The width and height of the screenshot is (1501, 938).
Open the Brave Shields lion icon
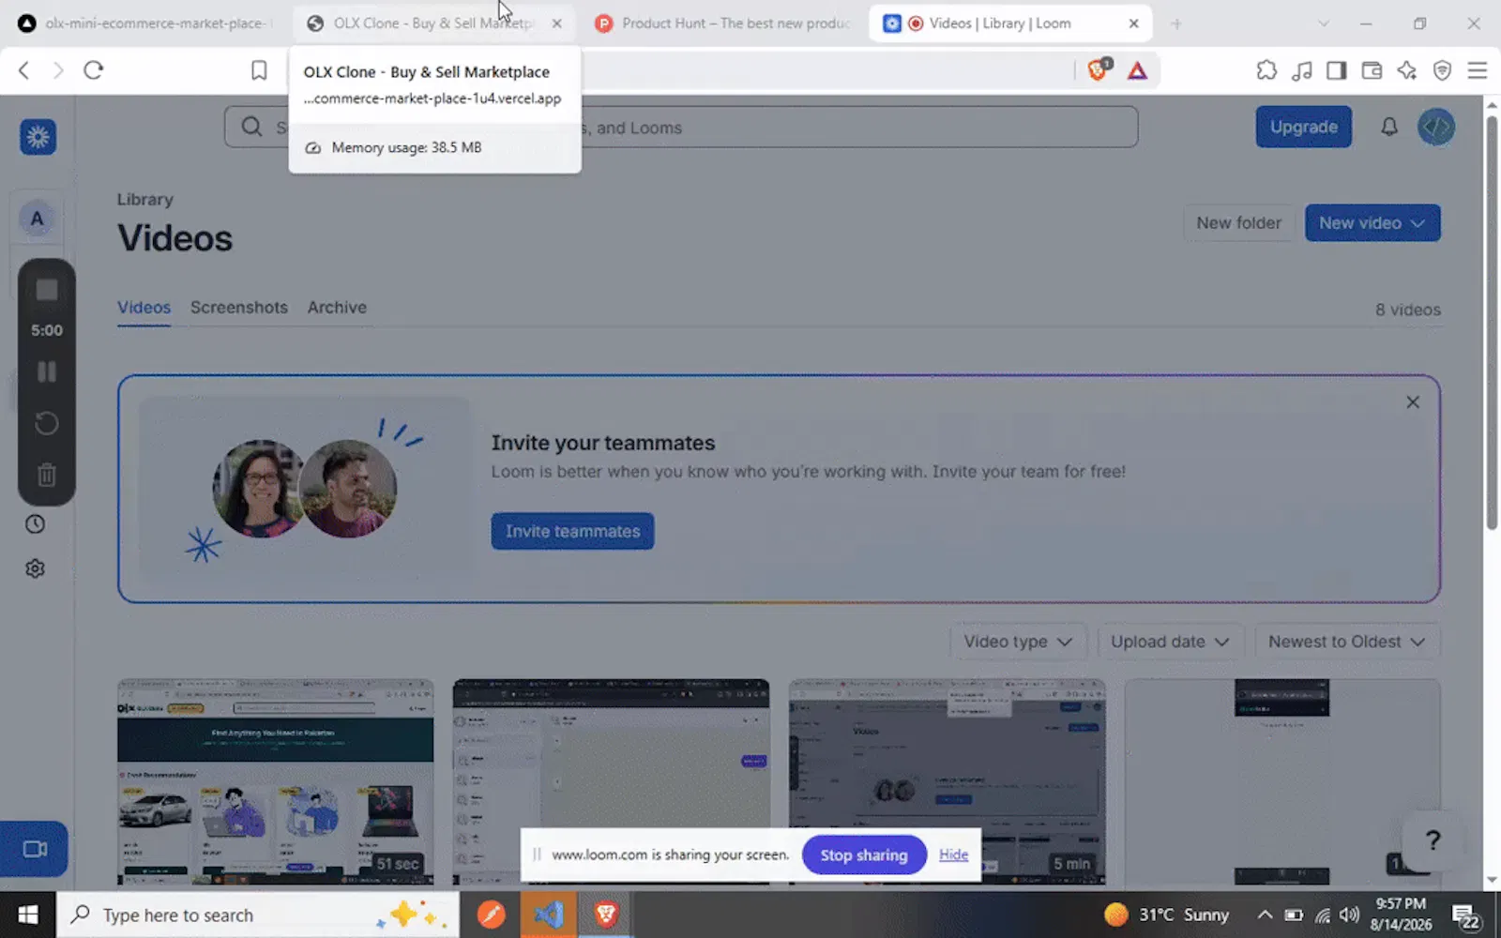tap(1098, 69)
